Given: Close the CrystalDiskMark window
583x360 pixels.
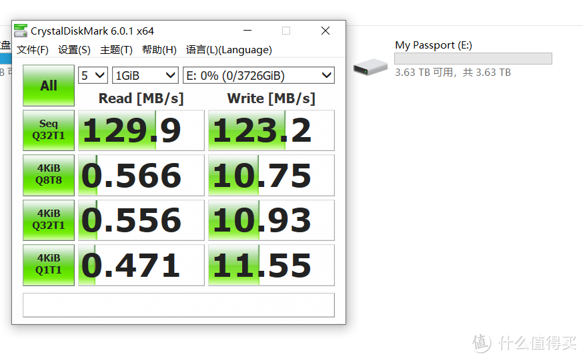Looking at the screenshot, I should pyautogui.click(x=326, y=31).
